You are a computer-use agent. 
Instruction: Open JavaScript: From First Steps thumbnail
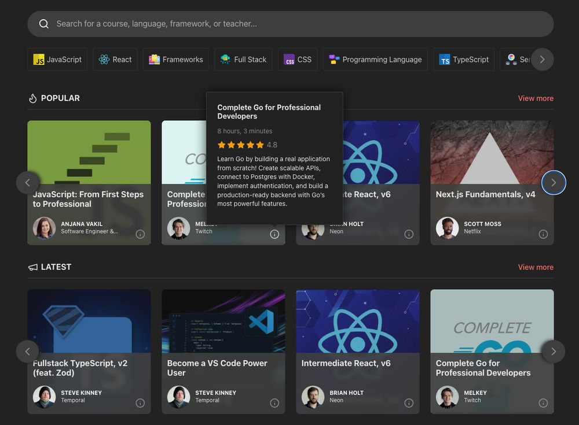[89, 152]
